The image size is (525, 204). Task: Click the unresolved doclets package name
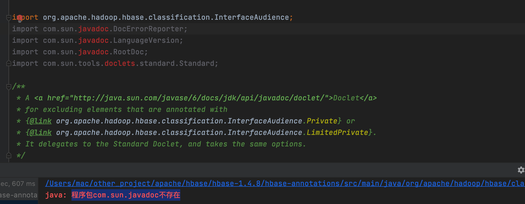pos(120,64)
